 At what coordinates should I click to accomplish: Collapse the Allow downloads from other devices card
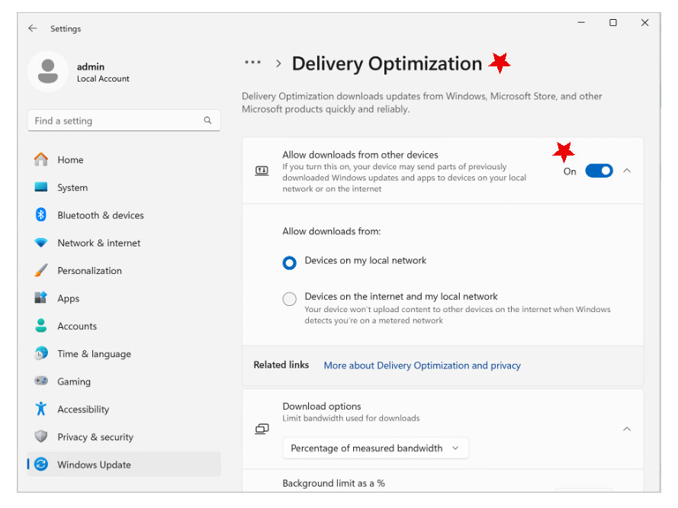tap(626, 170)
